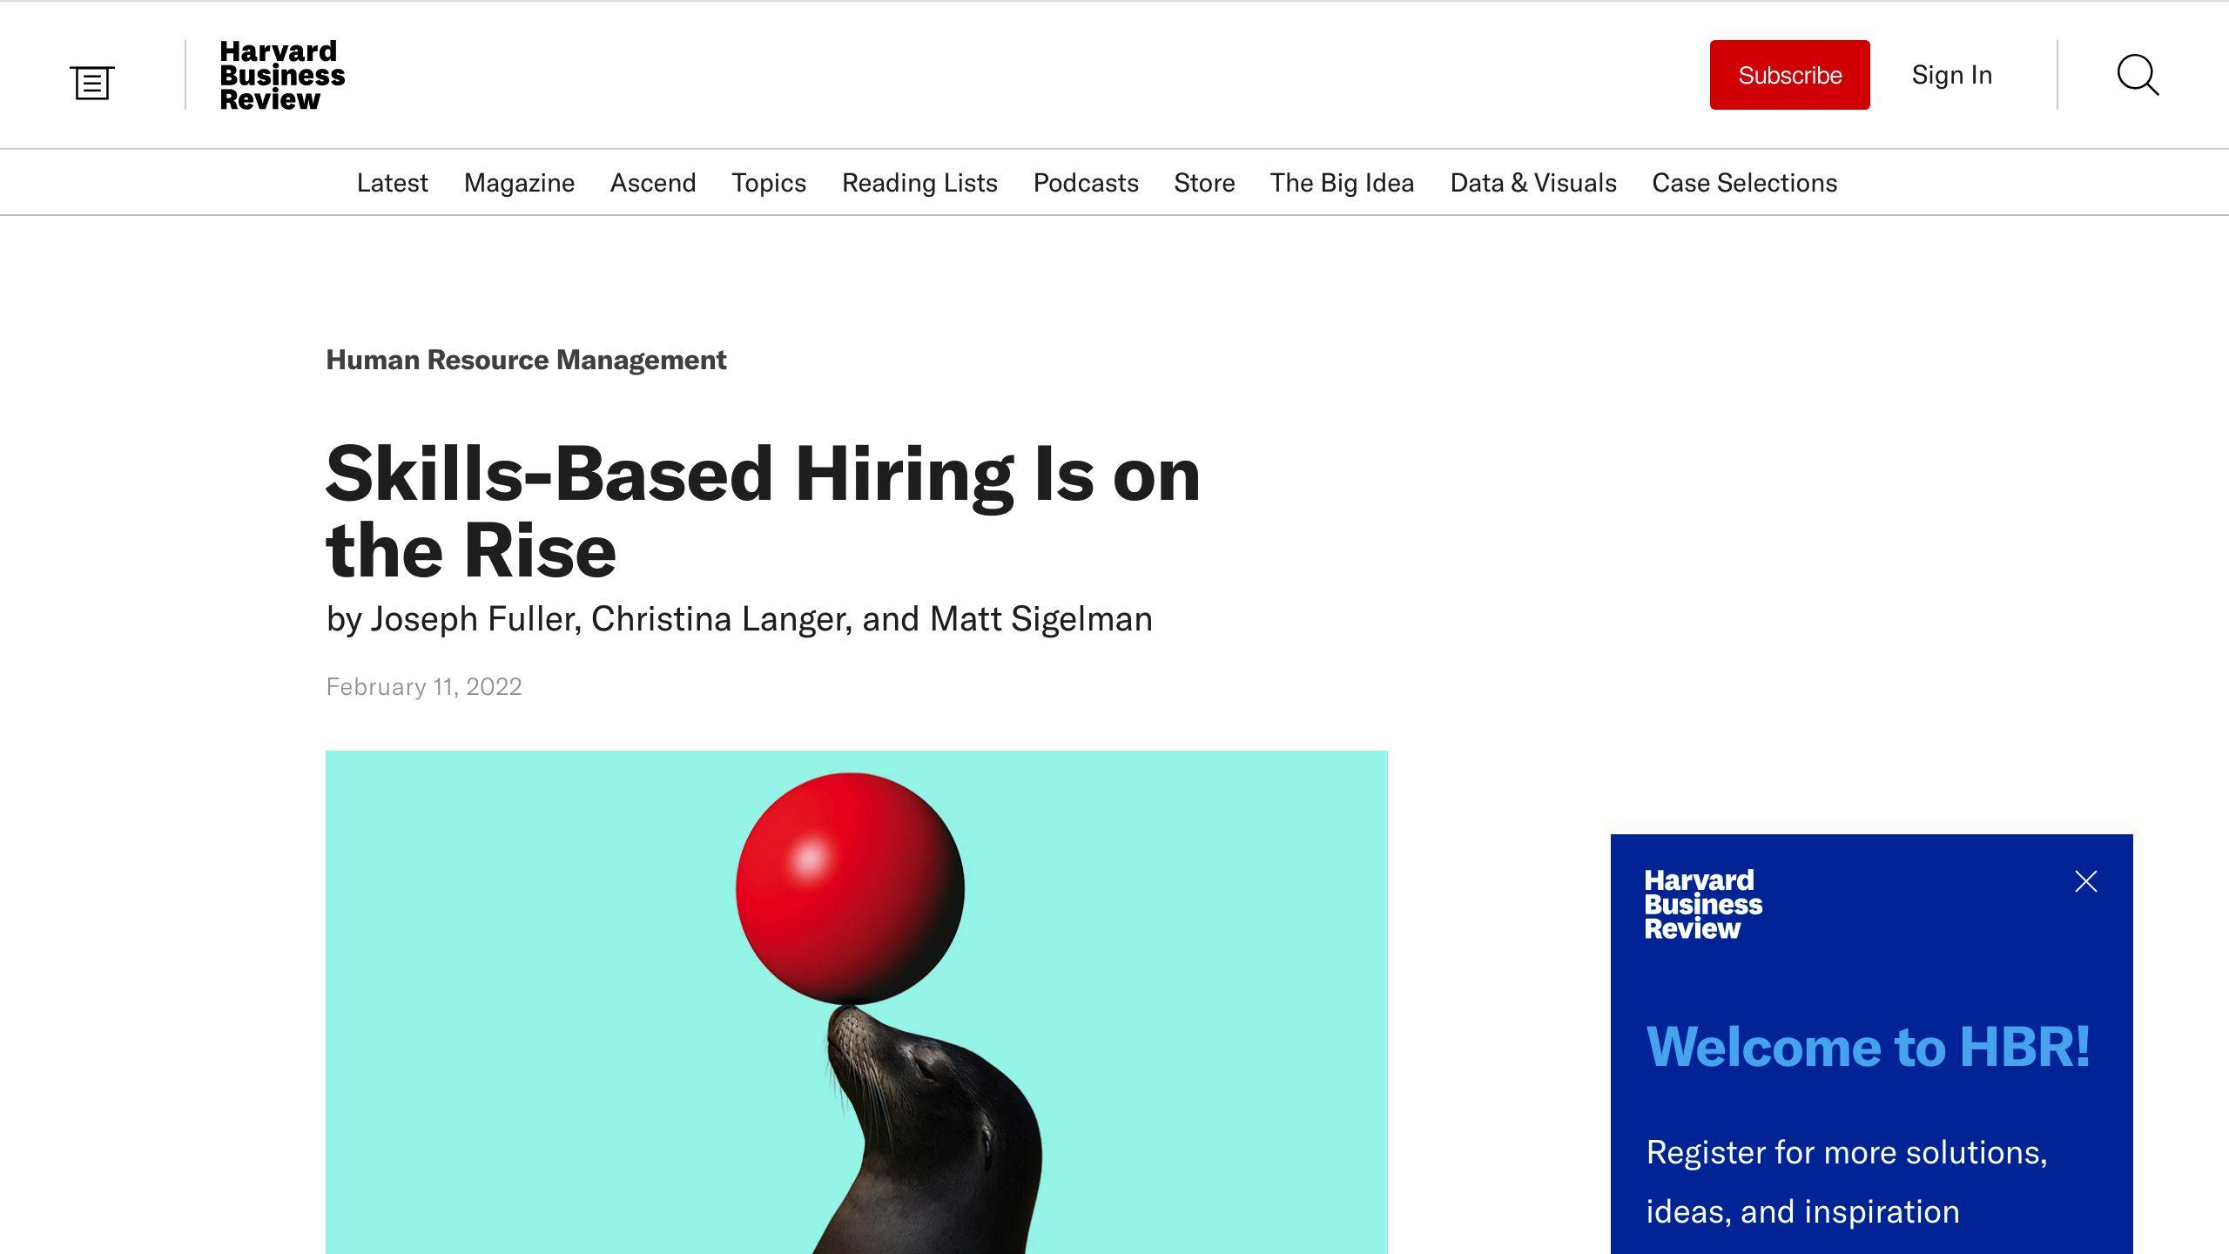
Task: Open the search magnifier icon
Action: click(2138, 75)
